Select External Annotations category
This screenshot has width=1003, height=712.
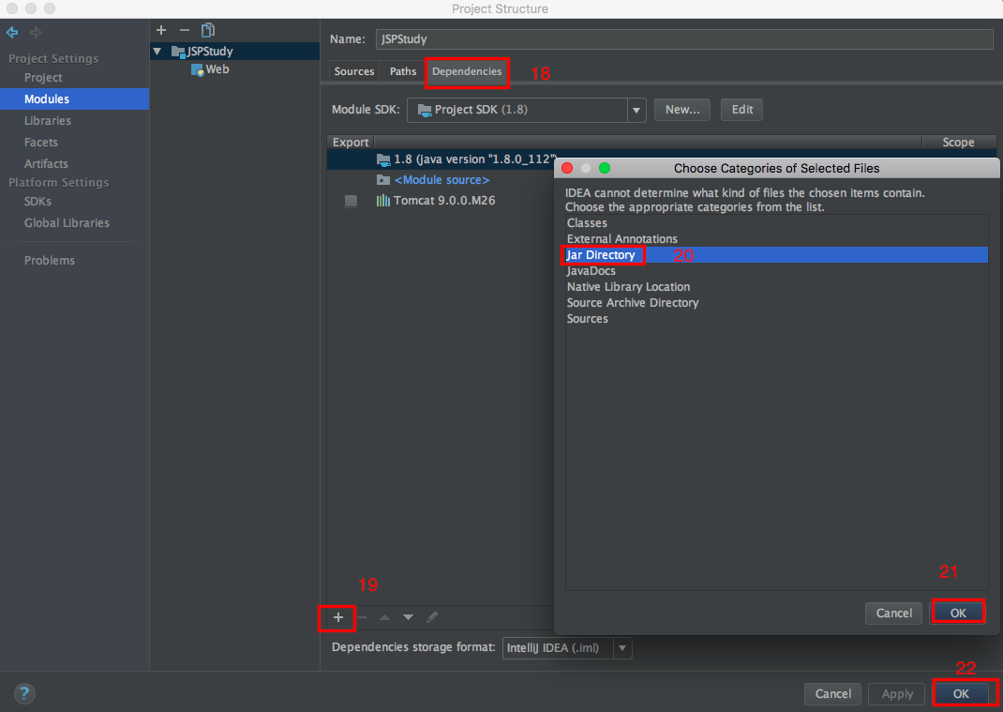[776, 239]
